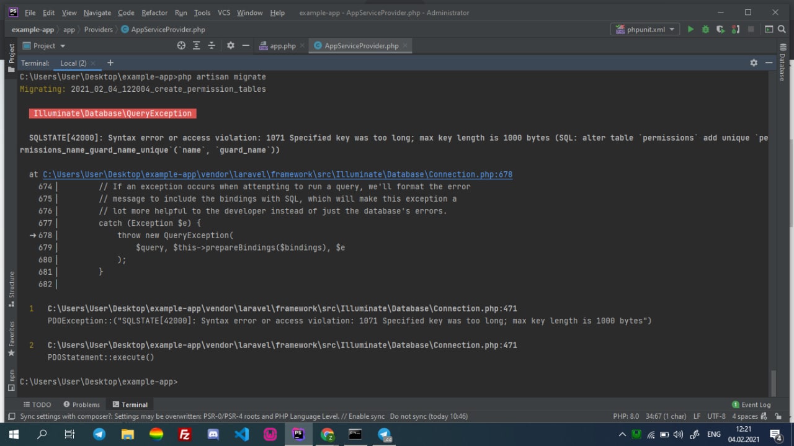
Task: Click cursor position 34:67
Action: (666, 416)
